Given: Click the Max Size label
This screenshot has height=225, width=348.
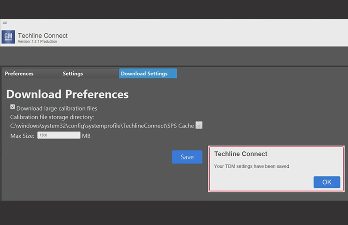Looking at the screenshot, I should 22,136.
